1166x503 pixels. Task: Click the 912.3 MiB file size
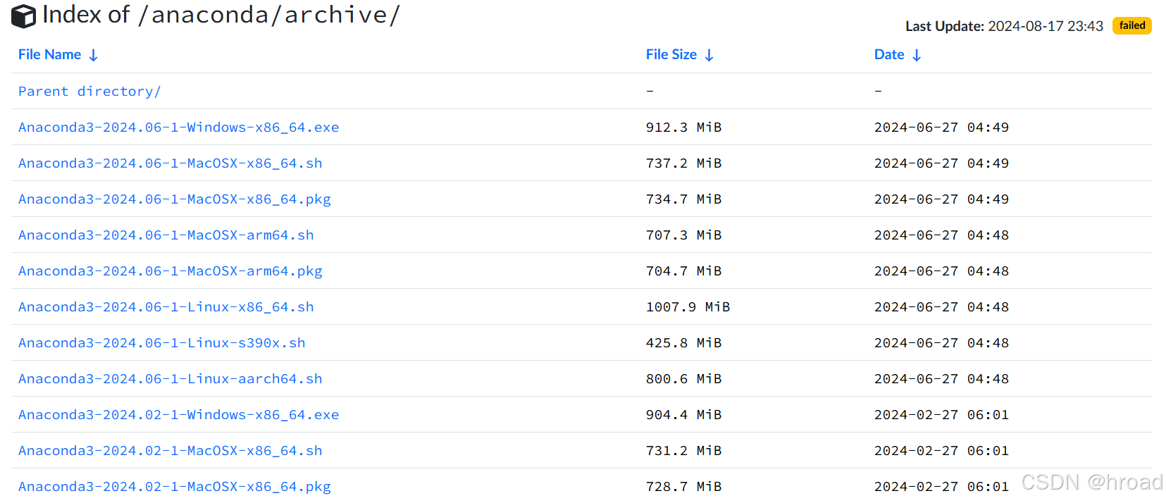pos(684,128)
